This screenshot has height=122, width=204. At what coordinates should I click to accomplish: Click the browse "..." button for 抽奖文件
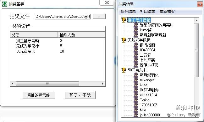(99, 17)
